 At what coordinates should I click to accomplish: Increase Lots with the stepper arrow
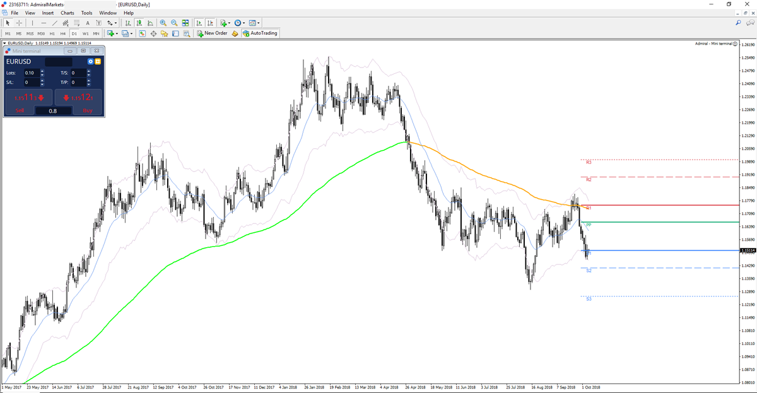pos(42,71)
